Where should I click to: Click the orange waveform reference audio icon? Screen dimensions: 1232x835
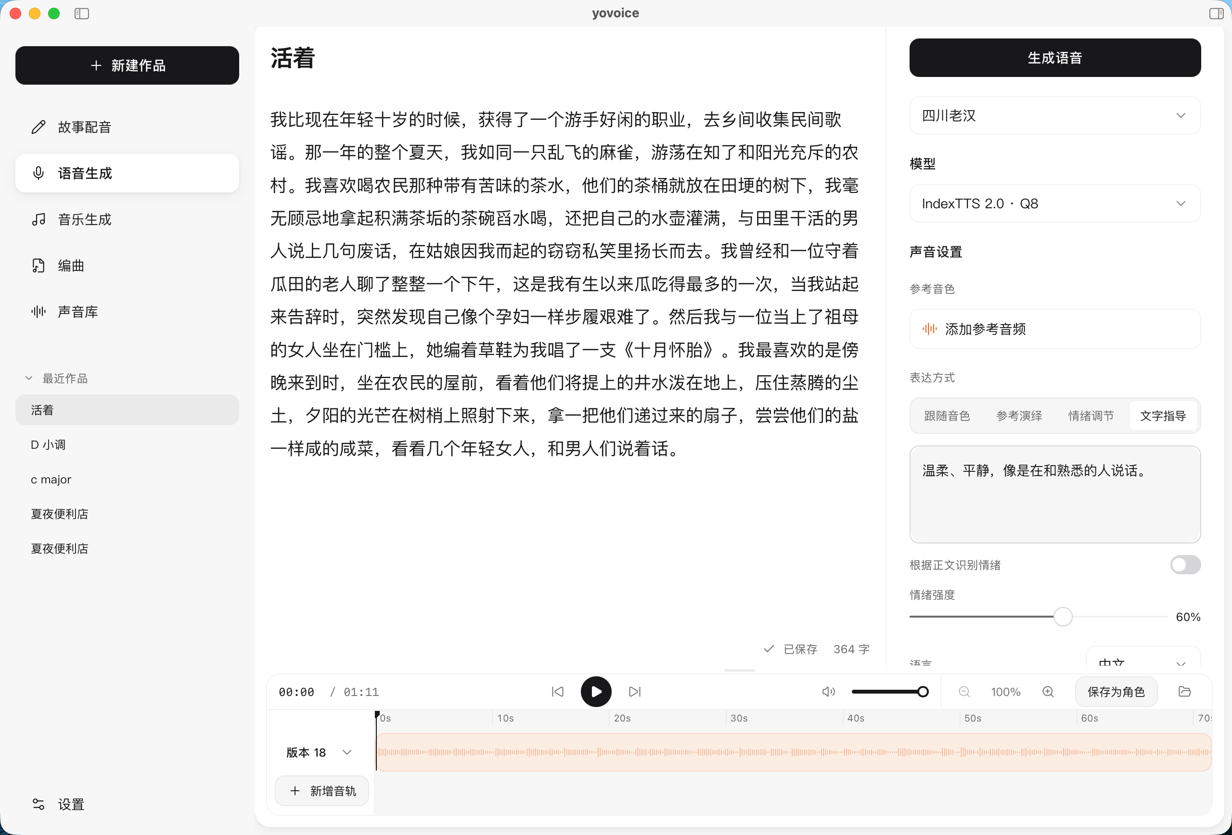(929, 329)
